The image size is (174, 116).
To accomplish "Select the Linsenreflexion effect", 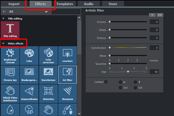I will point(29,94).
